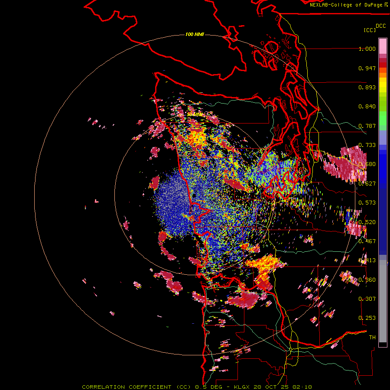Image resolution: width=390 pixels, height=390 pixels.
Task: Pick the bright green color bar segment
Action: pos(383,118)
